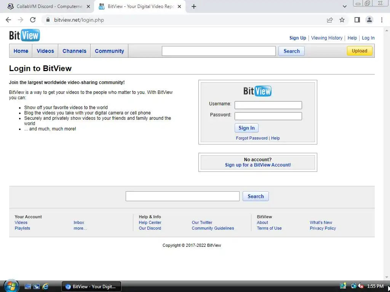Viewport: 390px width, 292px height.
Task: Click the 1:55 PM taskbar clock
Action: pyautogui.click(x=375, y=286)
